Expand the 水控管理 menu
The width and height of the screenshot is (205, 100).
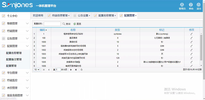coord(27,88)
